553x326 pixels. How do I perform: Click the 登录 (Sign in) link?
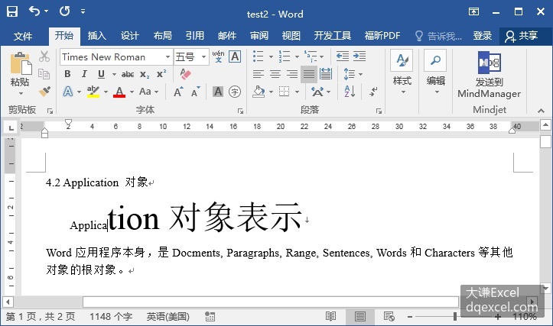(x=482, y=36)
